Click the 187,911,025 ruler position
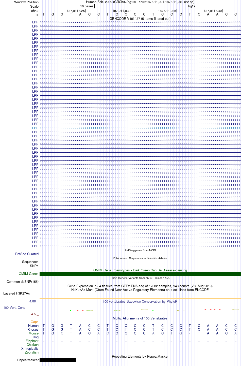 (76, 11)
